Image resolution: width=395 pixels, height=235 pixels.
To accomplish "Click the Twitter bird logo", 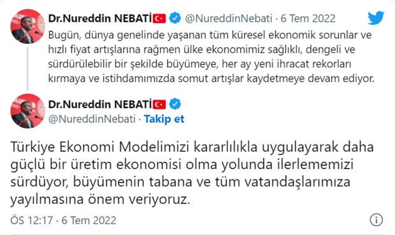I will [376, 18].
